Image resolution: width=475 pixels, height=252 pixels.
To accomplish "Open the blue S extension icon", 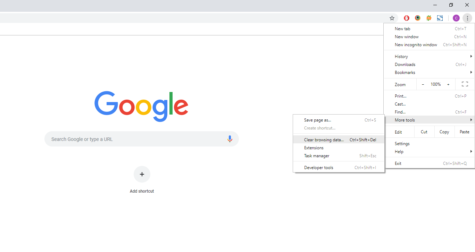I will point(440,18).
